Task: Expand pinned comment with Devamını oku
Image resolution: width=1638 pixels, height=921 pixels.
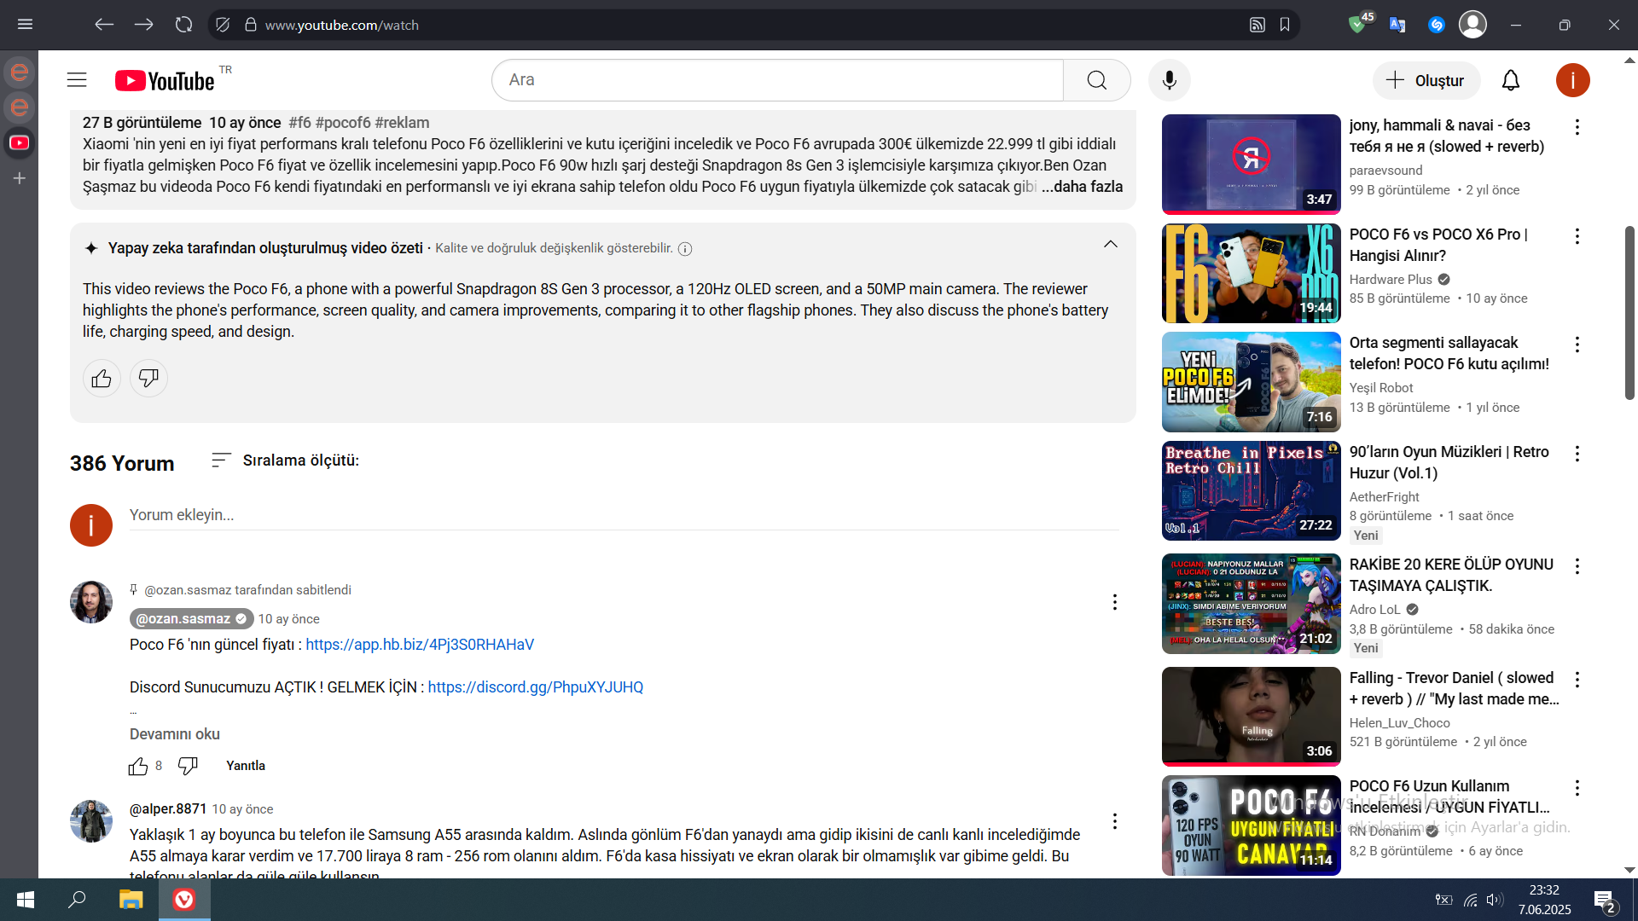Action: 175,734
